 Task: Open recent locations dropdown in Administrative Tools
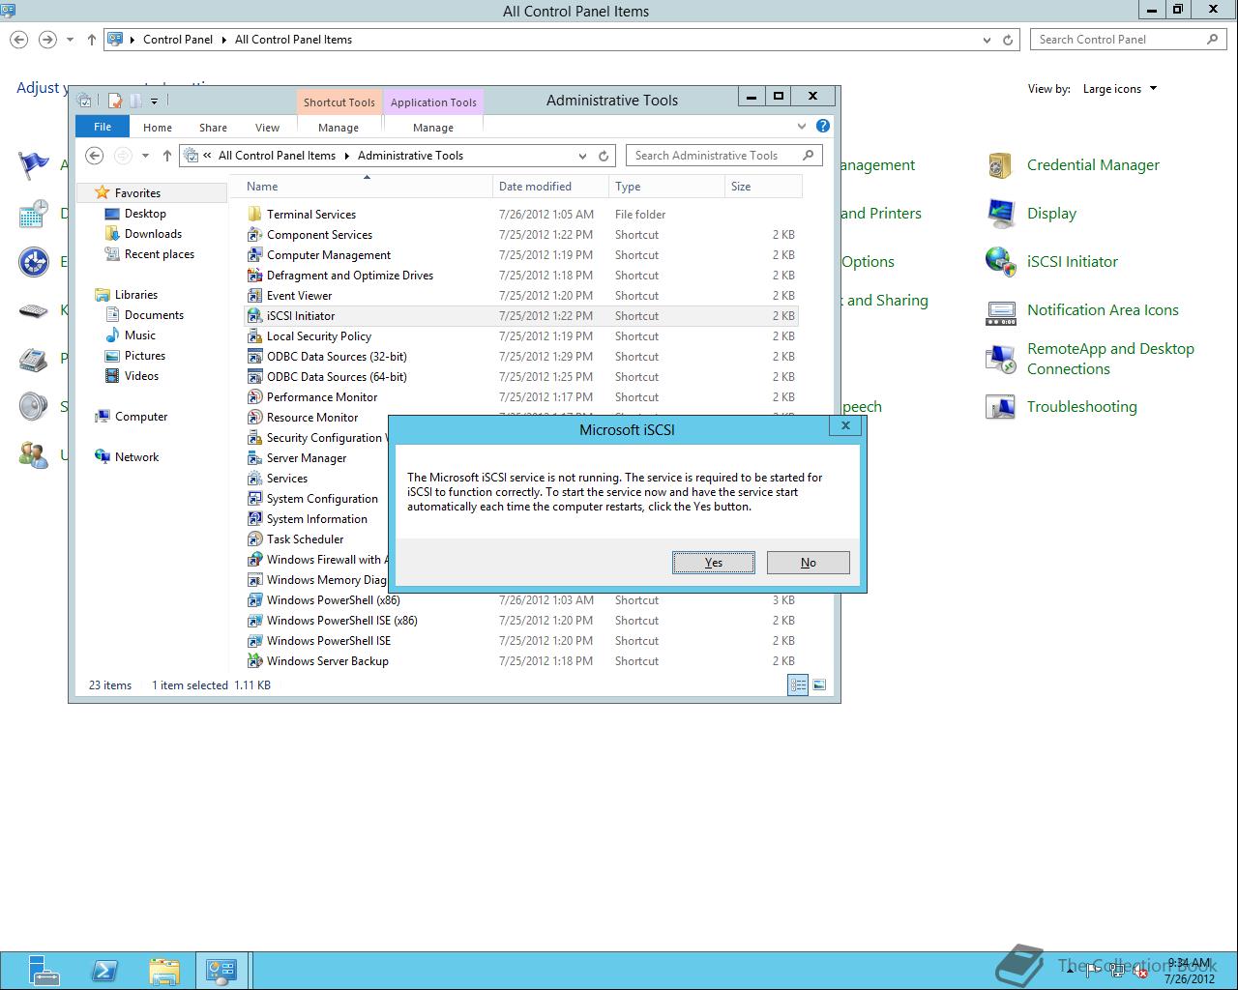tap(145, 156)
